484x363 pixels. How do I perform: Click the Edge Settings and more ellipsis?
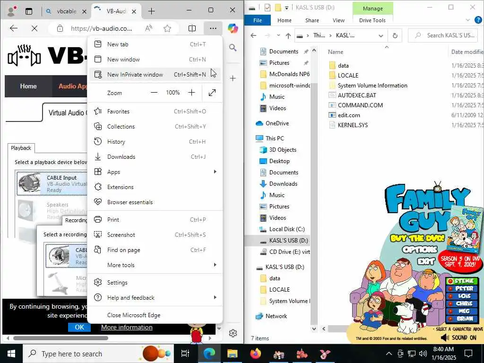(213, 28)
